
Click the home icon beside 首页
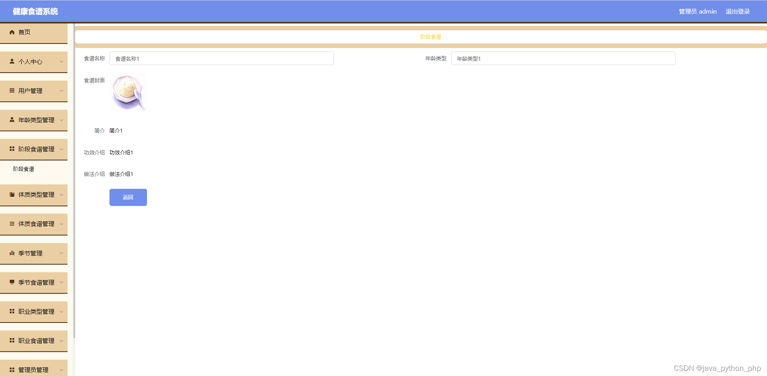point(12,32)
